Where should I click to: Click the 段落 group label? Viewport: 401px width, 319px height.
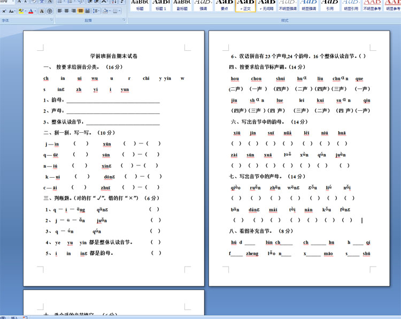[88, 20]
